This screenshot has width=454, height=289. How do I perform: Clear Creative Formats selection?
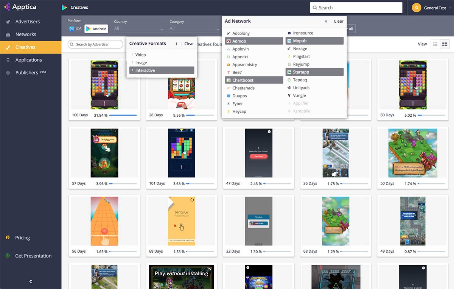189,44
